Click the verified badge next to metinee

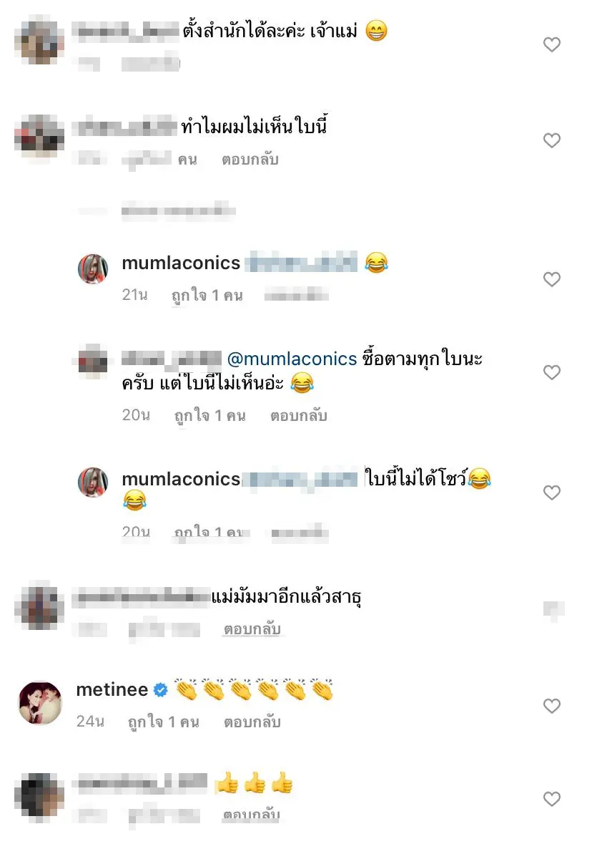(160, 690)
